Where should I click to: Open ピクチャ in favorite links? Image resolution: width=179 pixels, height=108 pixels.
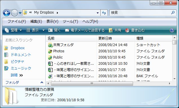pos(17,62)
